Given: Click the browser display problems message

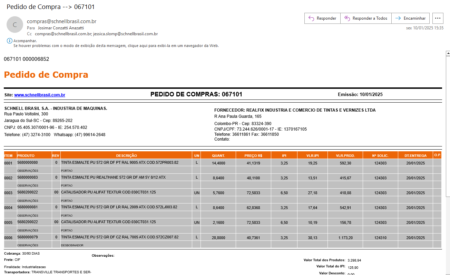Looking at the screenshot, I should [116, 46].
